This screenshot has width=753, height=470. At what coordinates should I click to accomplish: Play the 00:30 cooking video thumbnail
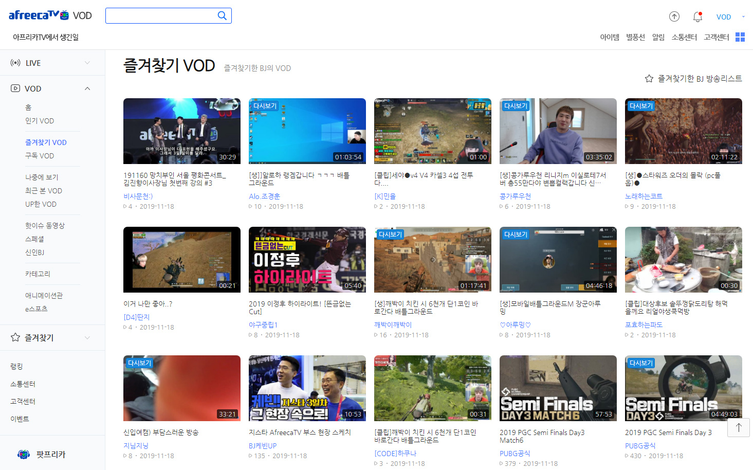click(x=684, y=260)
